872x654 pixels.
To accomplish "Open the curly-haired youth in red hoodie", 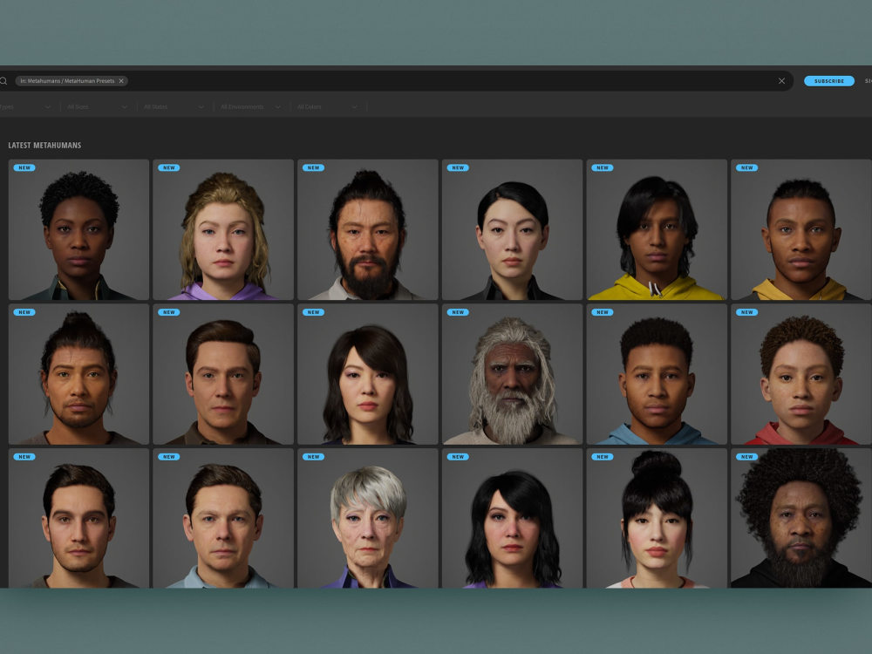I will [801, 374].
